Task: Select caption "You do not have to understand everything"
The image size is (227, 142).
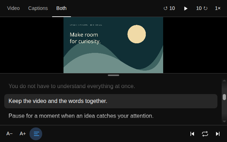Action: click(x=111, y=86)
